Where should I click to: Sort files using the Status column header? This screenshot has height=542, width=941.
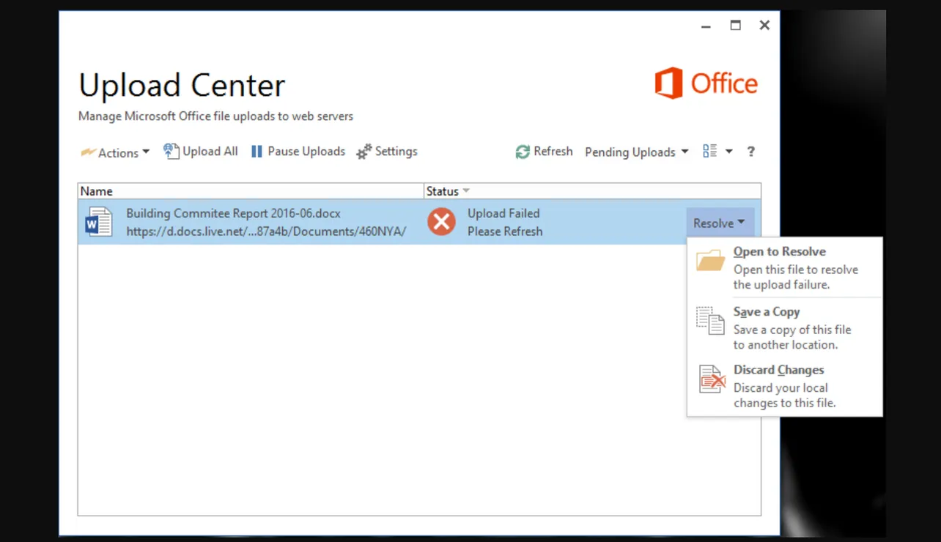(444, 190)
